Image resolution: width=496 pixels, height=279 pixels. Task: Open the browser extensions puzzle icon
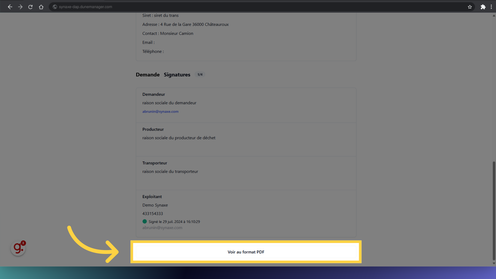point(483,7)
